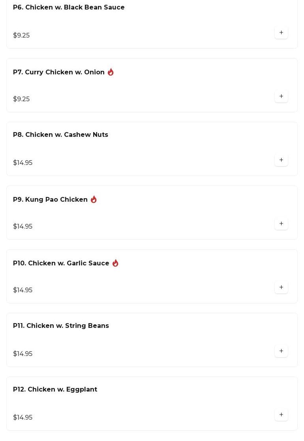Add Kung Pao Chicken to cart
304x441 pixels.
point(281,224)
